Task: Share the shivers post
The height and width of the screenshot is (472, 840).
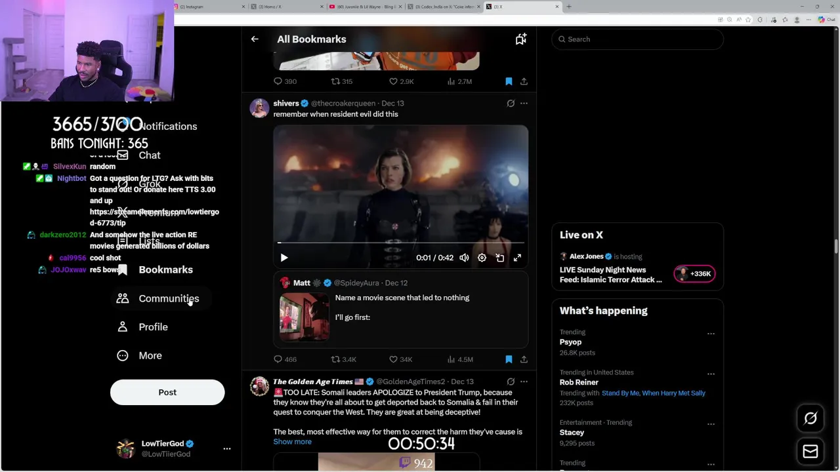Action: (524, 359)
